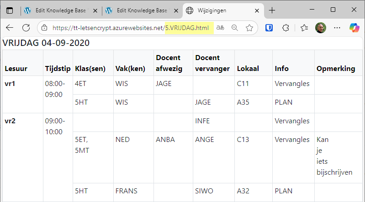Open Settings and more ellipsis menu
This screenshot has width=365, height=202.
tap(337, 28)
